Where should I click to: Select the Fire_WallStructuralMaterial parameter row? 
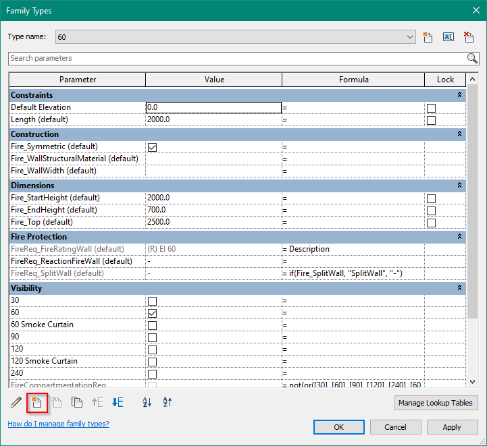pos(78,159)
